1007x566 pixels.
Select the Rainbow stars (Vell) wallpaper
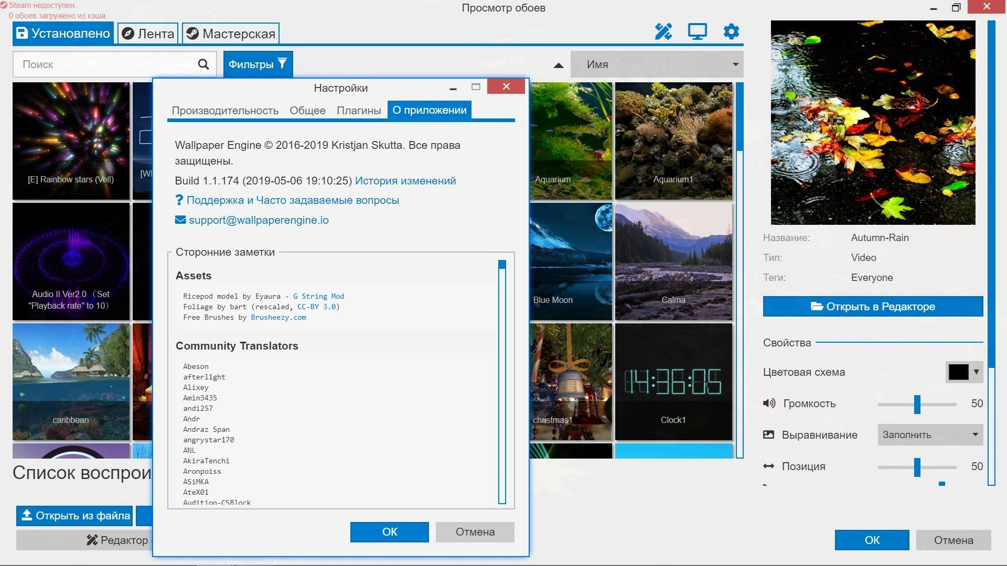point(71,141)
